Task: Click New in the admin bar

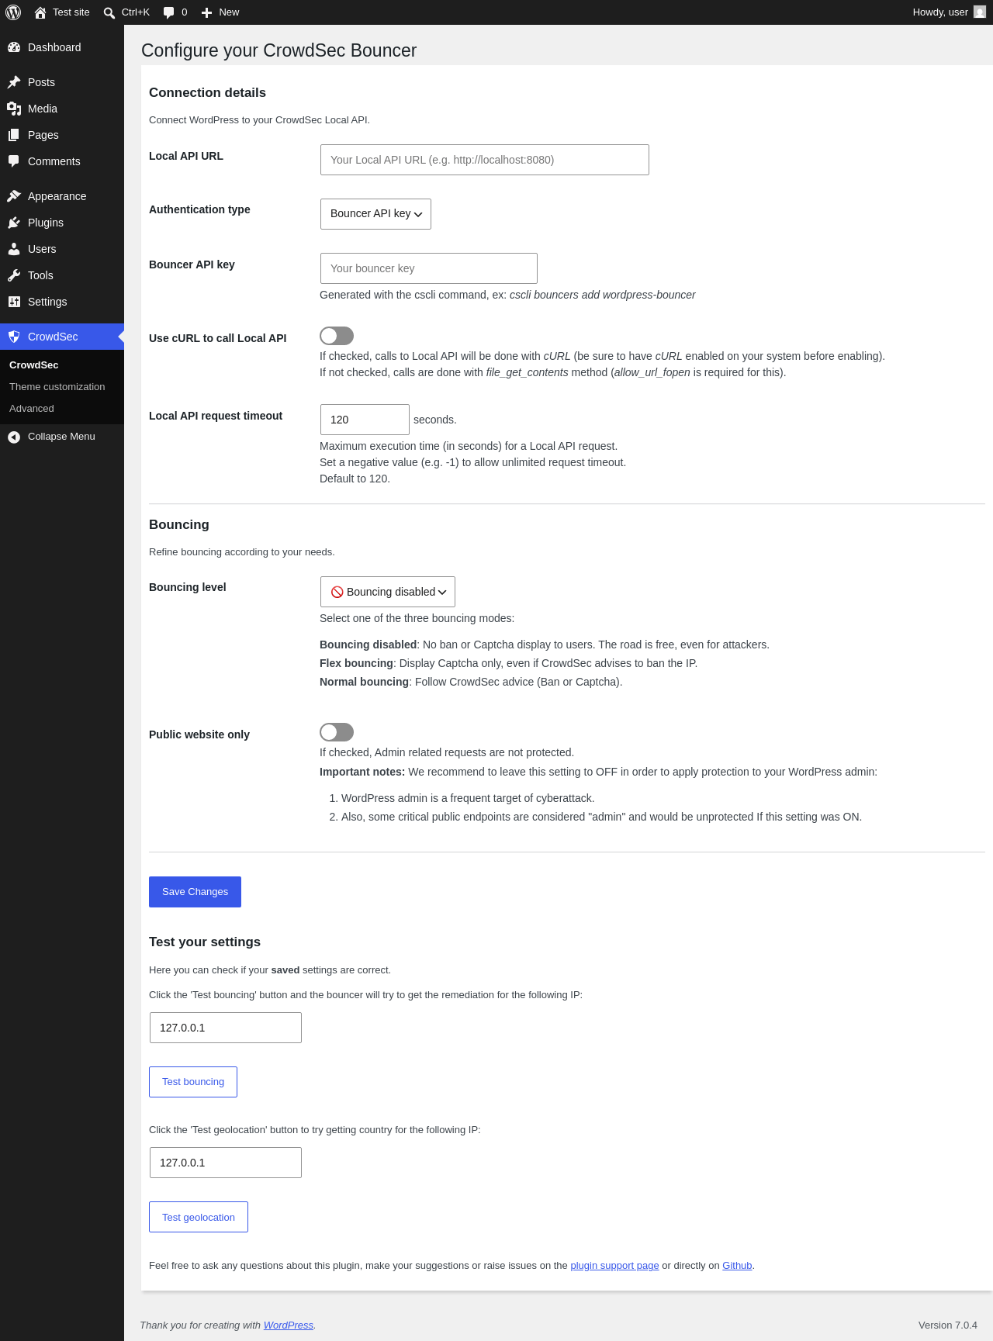Action: click(229, 12)
